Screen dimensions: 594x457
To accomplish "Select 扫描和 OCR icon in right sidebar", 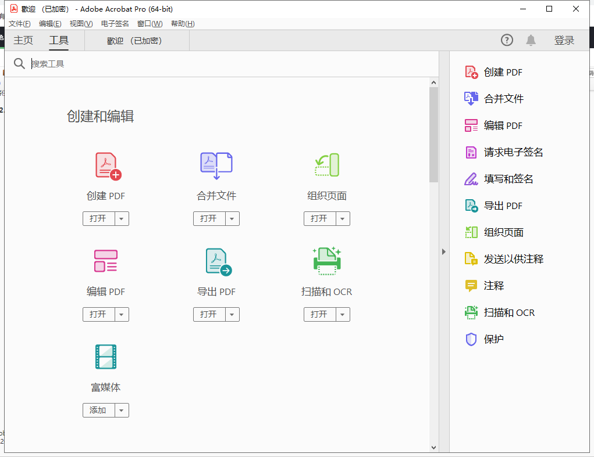I will 471,312.
